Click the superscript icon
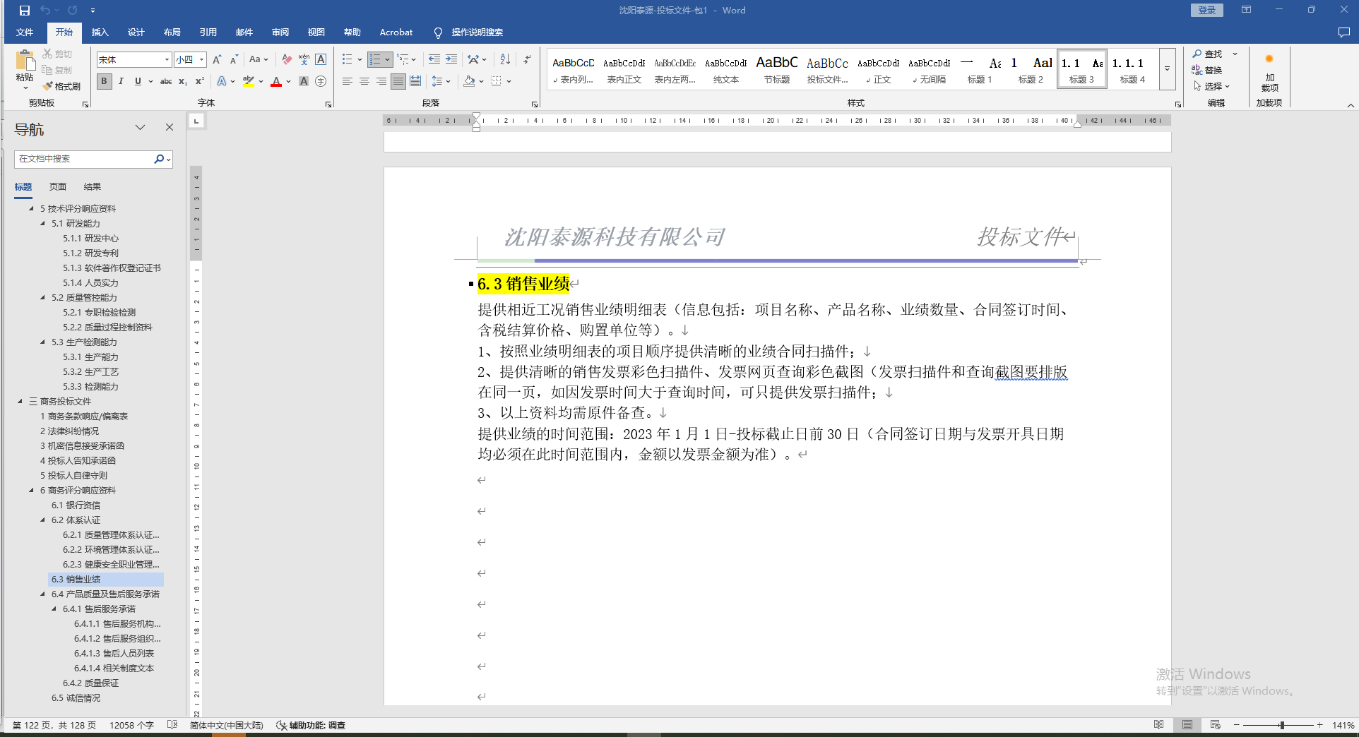 tap(200, 81)
